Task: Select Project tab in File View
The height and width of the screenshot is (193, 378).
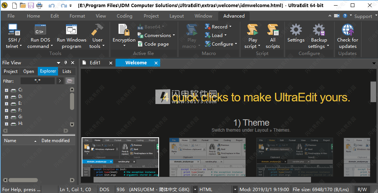Action: pos(10,71)
